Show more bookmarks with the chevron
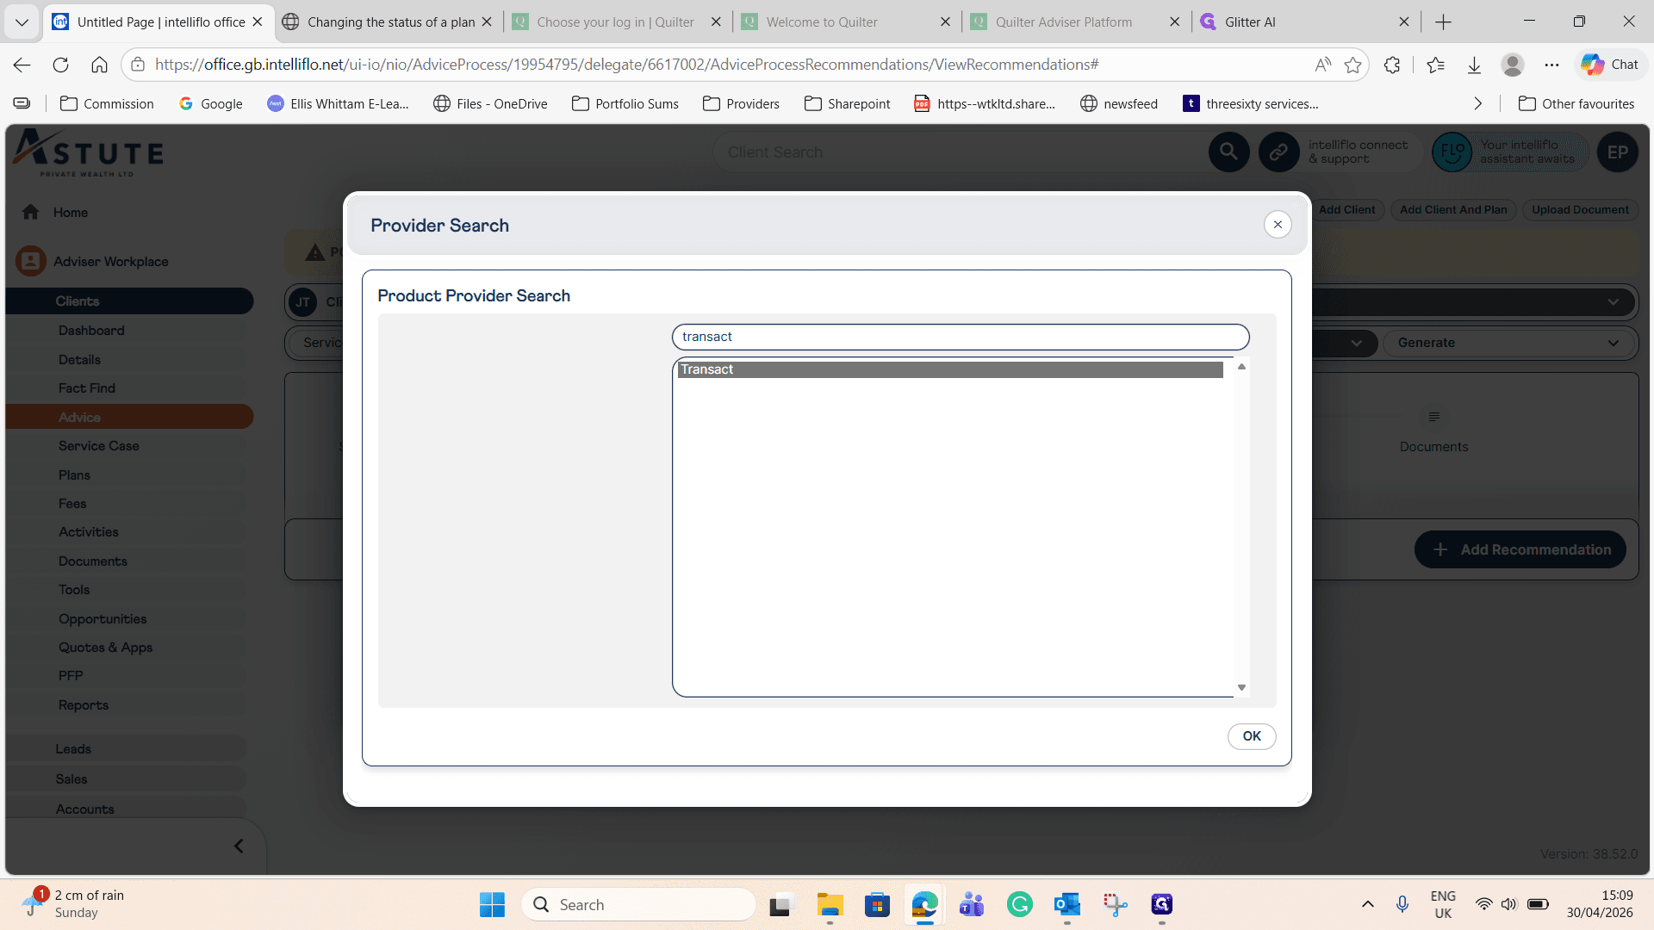The image size is (1654, 930). point(1478,103)
